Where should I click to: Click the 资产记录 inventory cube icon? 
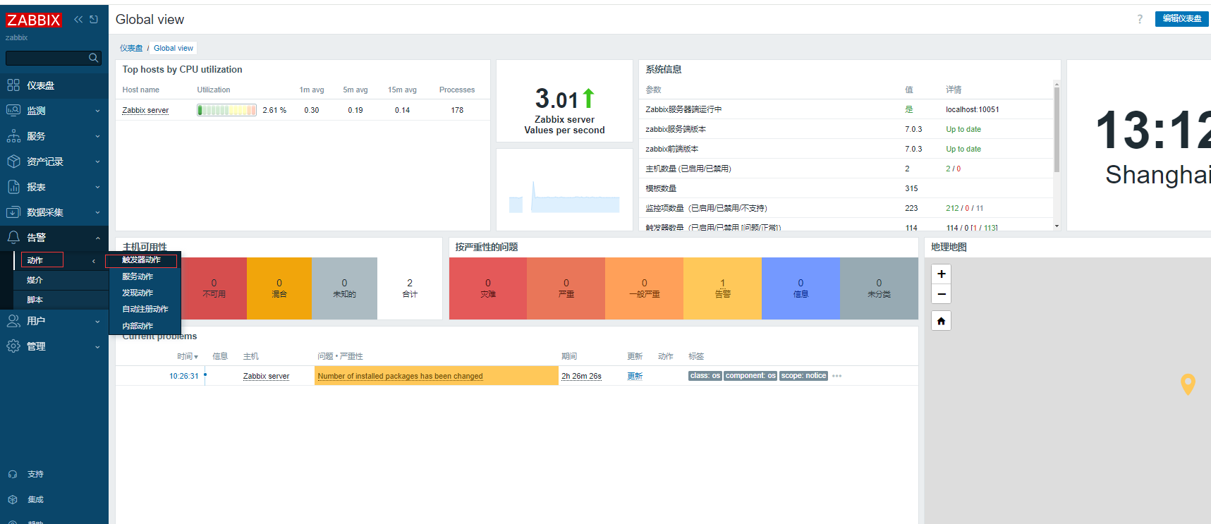pyautogui.click(x=13, y=162)
